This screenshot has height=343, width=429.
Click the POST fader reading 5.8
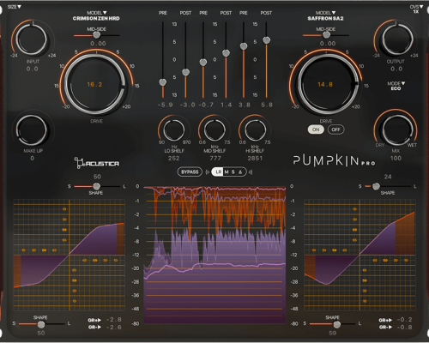266,40
